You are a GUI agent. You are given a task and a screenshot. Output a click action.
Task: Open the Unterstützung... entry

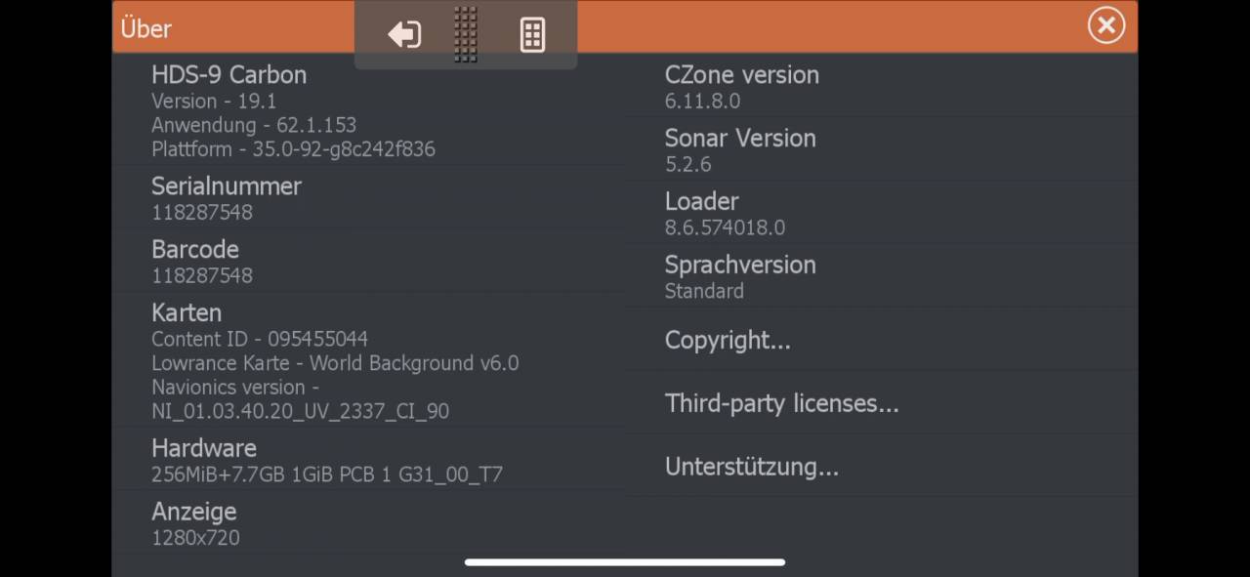tap(751, 467)
